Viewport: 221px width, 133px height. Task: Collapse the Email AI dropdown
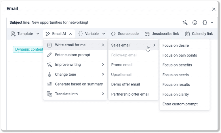coord(71,34)
